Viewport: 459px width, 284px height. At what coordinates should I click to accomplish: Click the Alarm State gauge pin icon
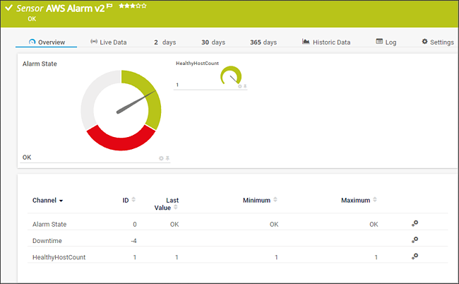pyautogui.click(x=167, y=158)
